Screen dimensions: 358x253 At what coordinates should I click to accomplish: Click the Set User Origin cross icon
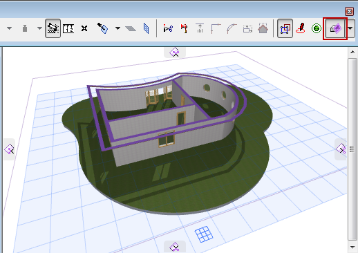click(84, 28)
